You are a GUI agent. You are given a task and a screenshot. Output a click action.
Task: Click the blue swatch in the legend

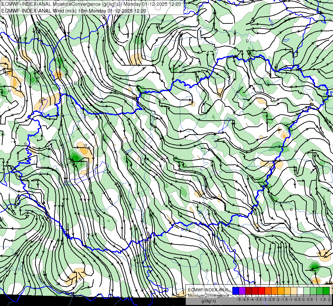(236, 291)
